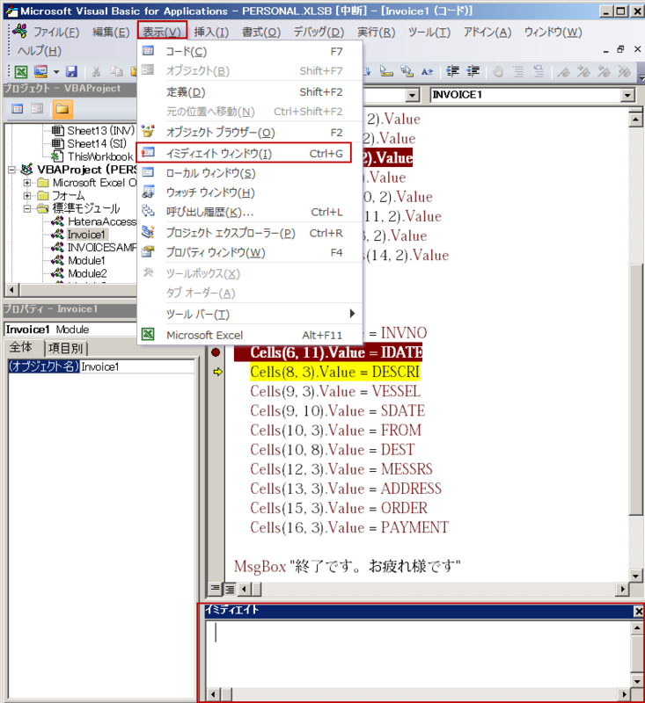The width and height of the screenshot is (645, 703).
Task: Click the MsgBox "終了です。お疲れ様です" code line
Action: point(347,566)
